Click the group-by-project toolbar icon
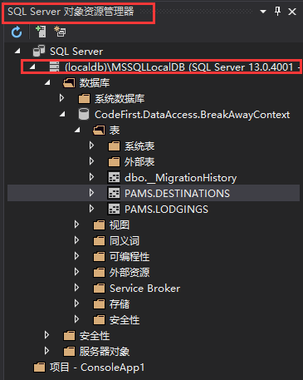The width and height of the screenshot is (303, 380). point(60,32)
